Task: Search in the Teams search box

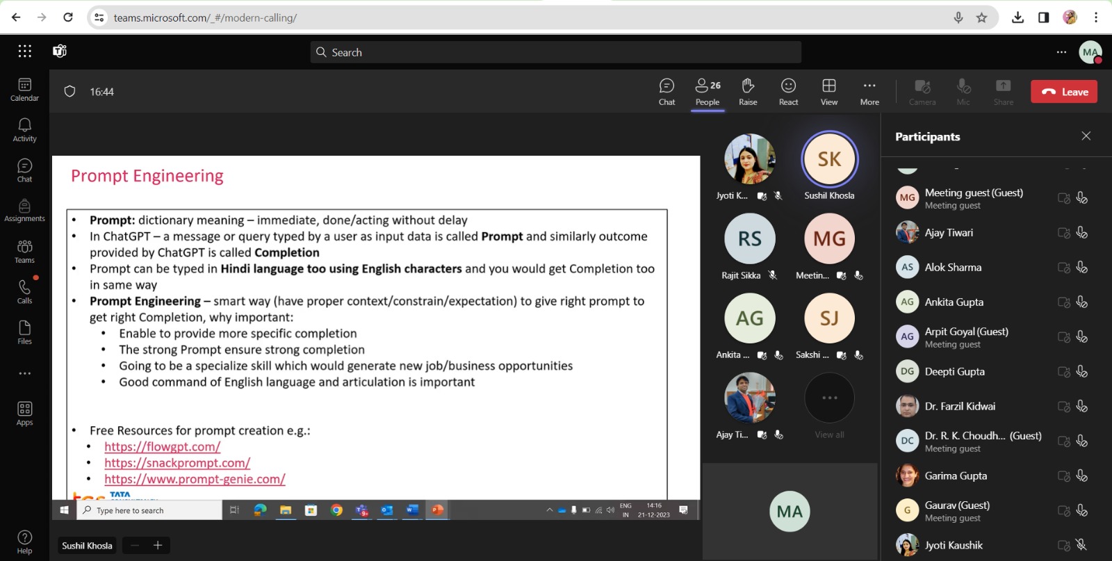Action: pos(555,52)
